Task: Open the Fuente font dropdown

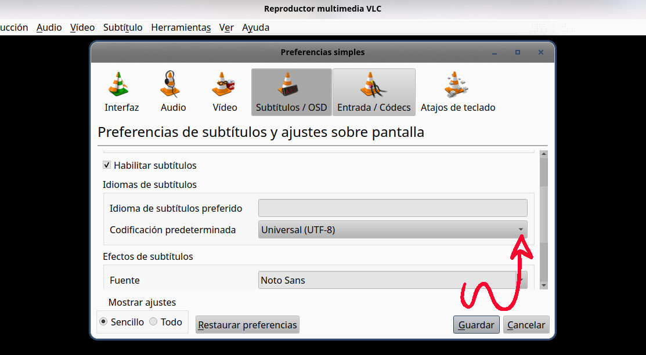Action: (x=392, y=280)
